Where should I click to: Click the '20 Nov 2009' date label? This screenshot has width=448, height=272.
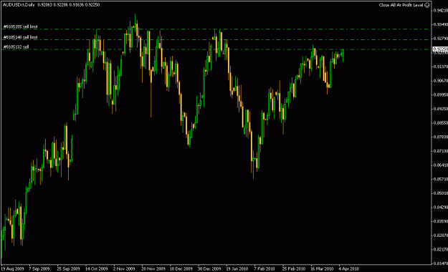(153, 269)
